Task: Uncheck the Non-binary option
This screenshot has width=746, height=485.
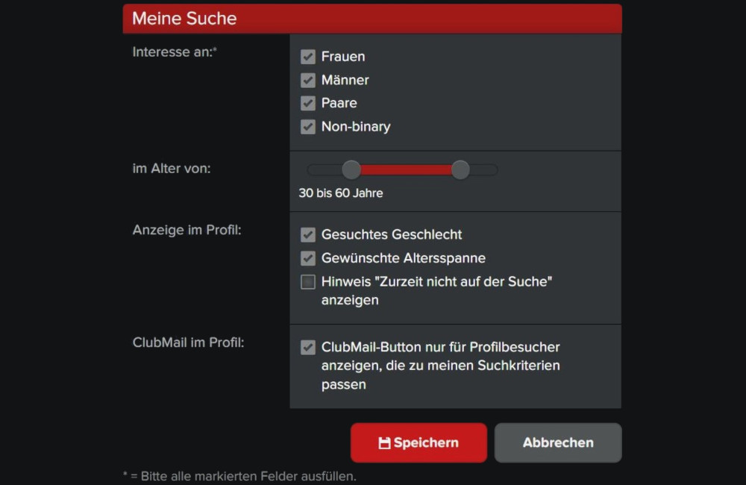Action: coord(308,127)
